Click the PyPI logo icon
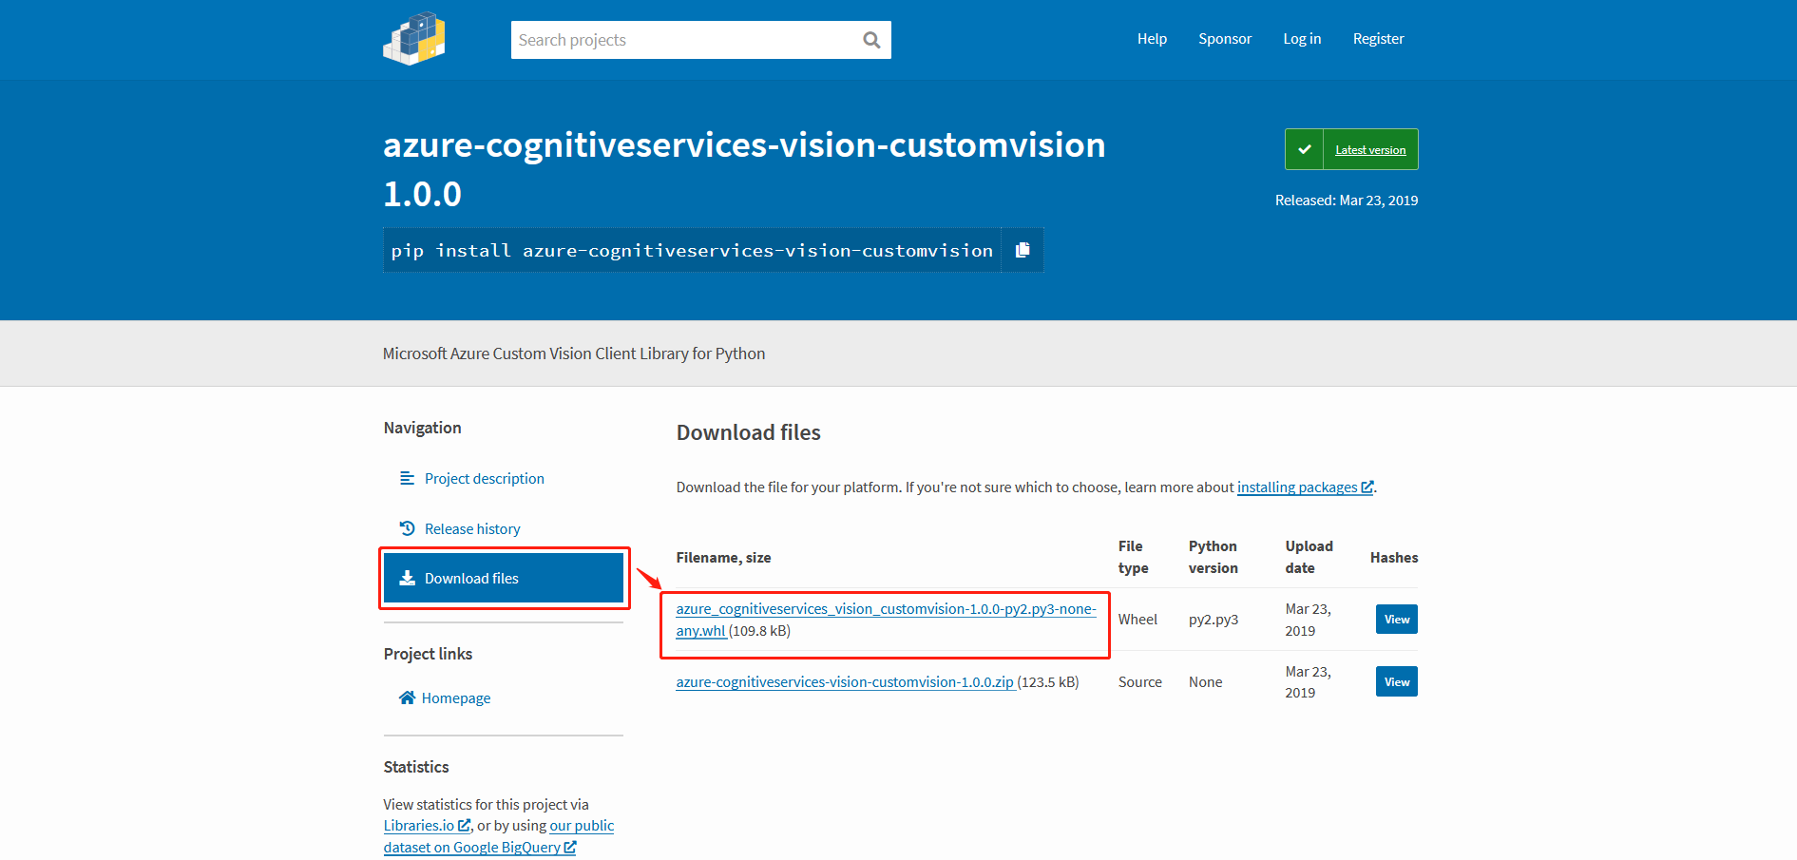Viewport: 1797px width, 860px height. point(414,39)
